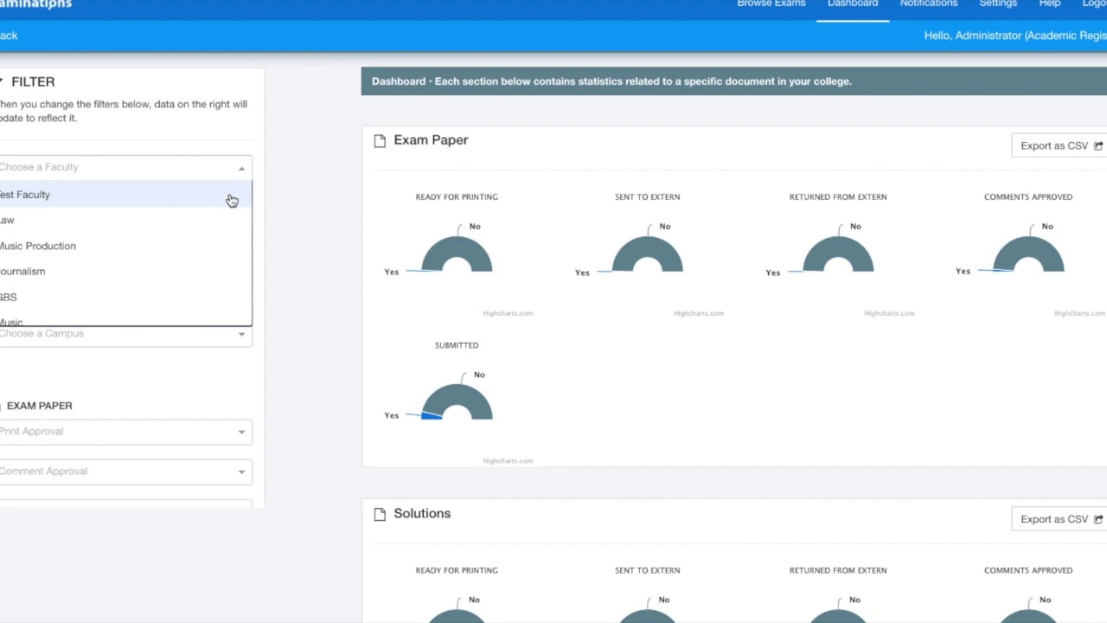The image size is (1107, 623).
Task: Open the Help menu item
Action: click(x=1049, y=4)
